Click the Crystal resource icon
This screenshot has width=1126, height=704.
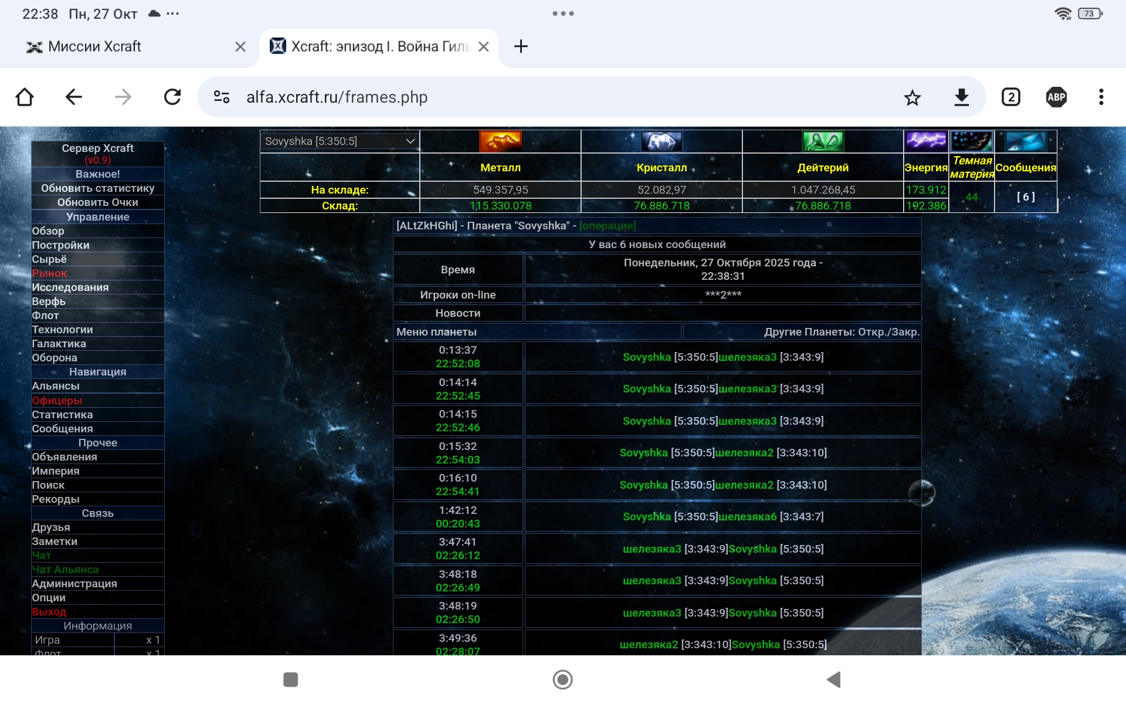[662, 141]
